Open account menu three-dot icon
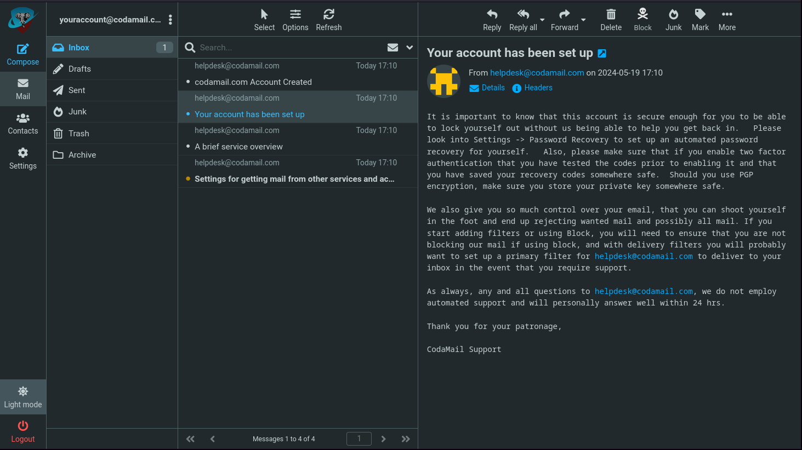This screenshot has width=802, height=450. pyautogui.click(x=170, y=20)
